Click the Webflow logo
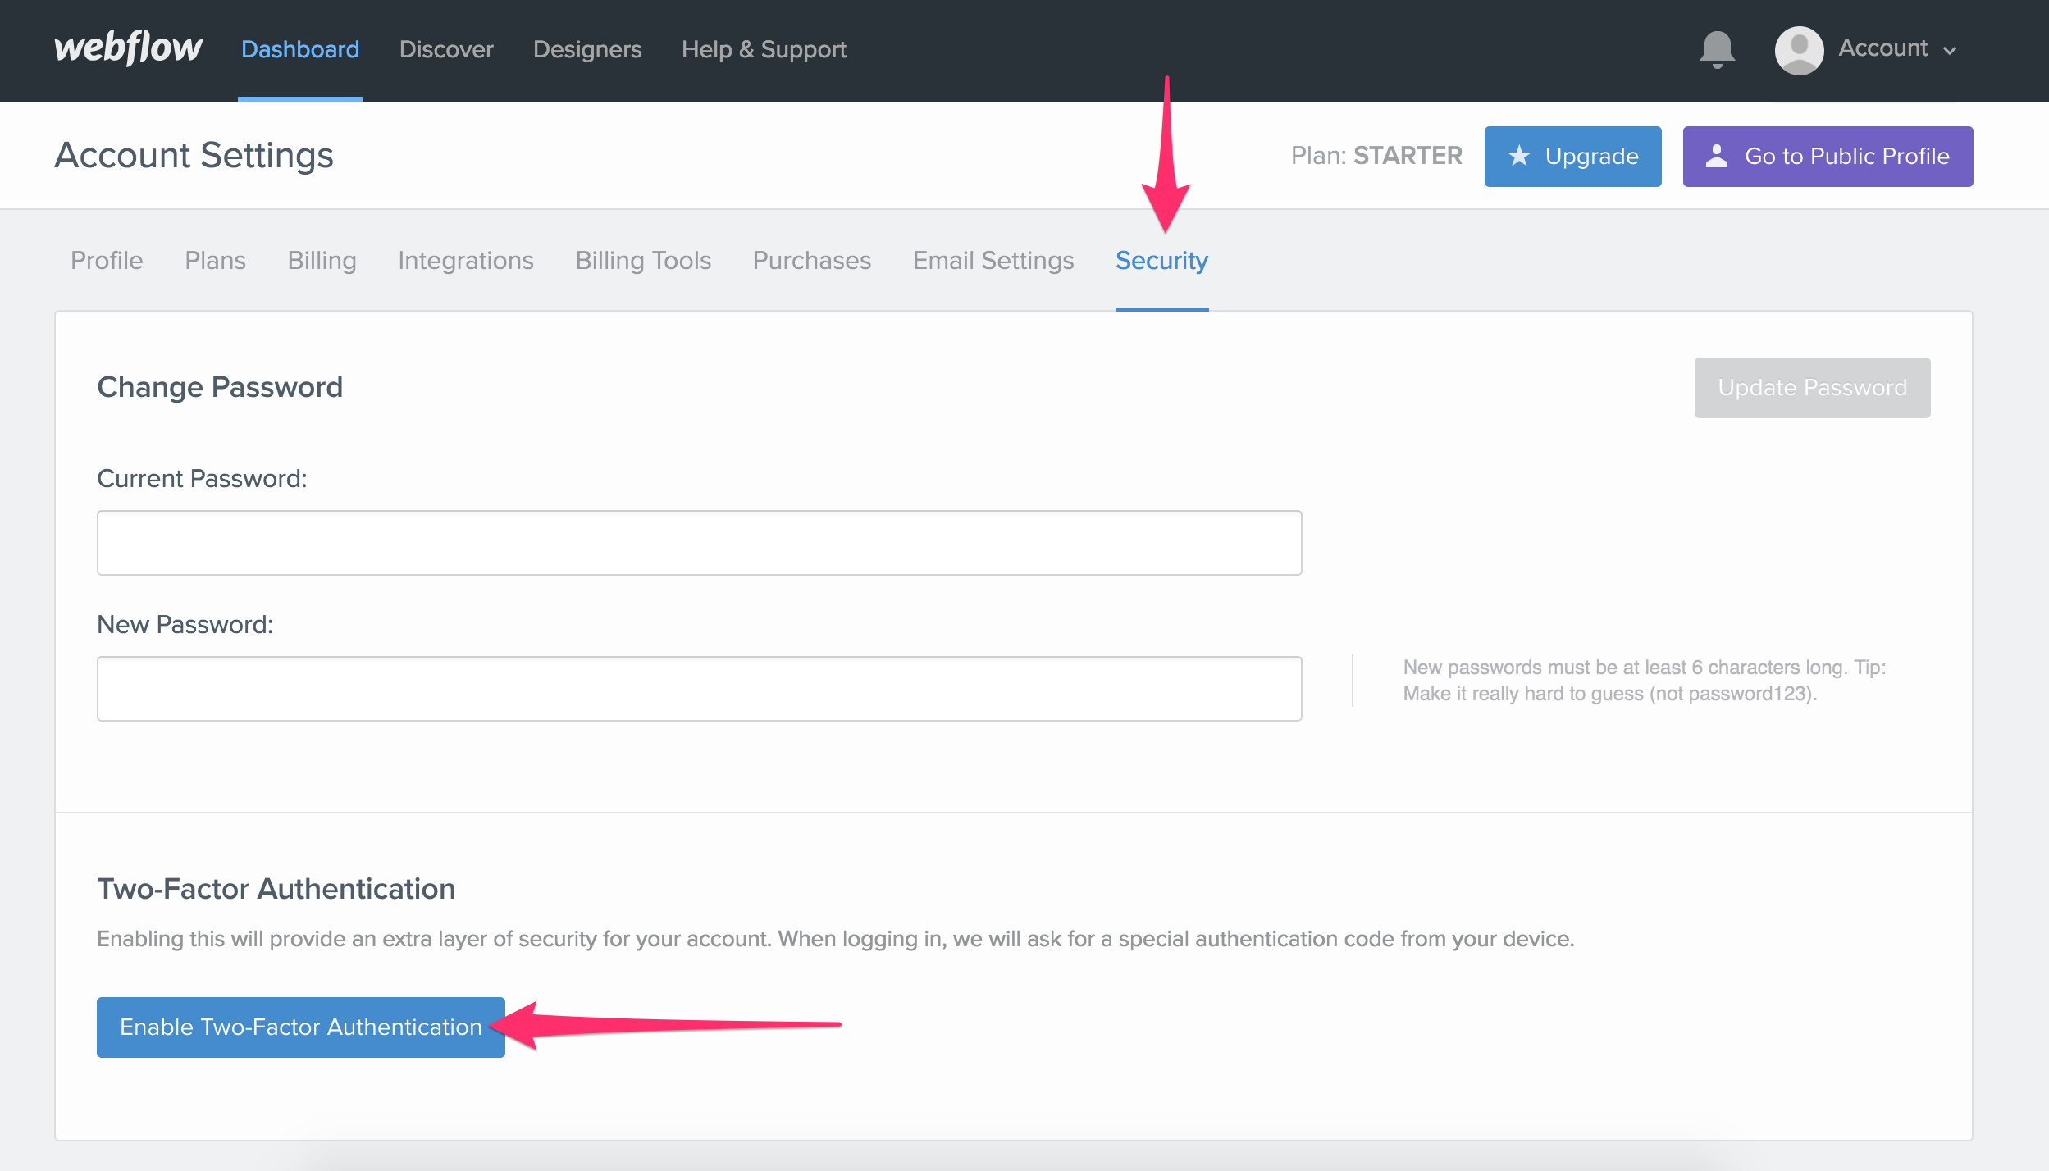 pyautogui.click(x=128, y=48)
